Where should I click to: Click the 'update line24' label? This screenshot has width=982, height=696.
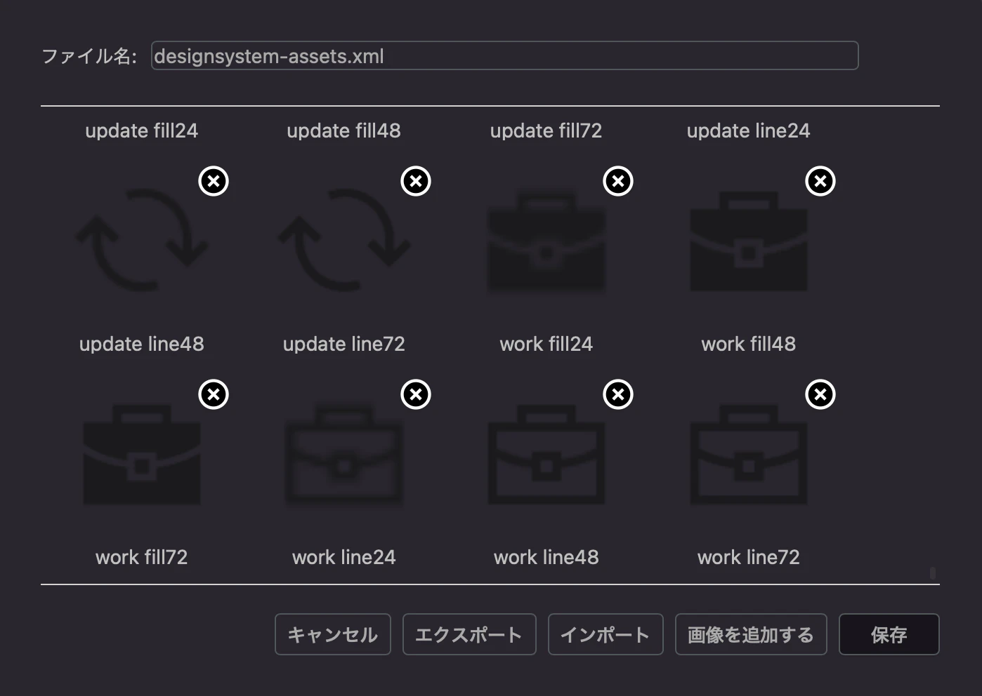749,130
